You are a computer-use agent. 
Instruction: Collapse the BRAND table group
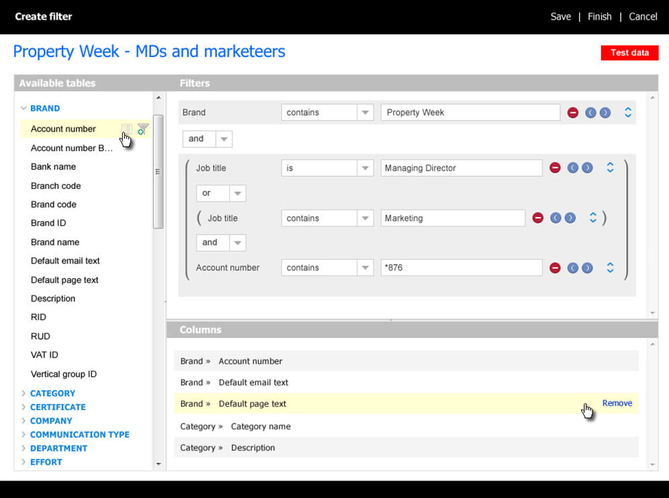click(x=24, y=108)
